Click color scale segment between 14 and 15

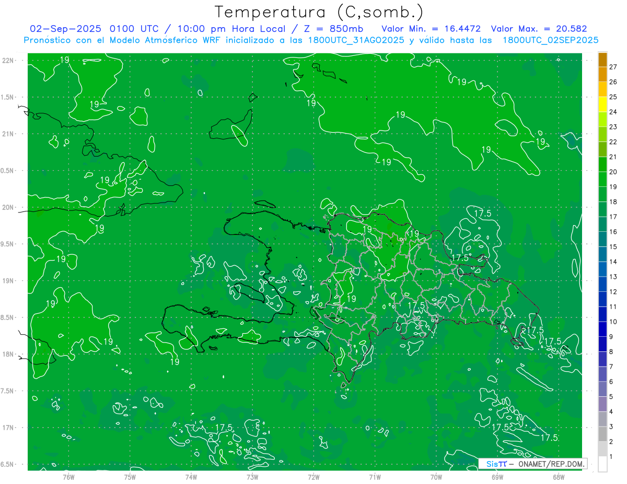click(603, 254)
